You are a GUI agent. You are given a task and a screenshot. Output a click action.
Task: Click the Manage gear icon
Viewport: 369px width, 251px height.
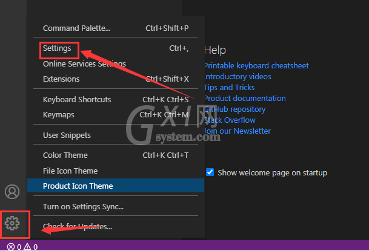click(12, 223)
